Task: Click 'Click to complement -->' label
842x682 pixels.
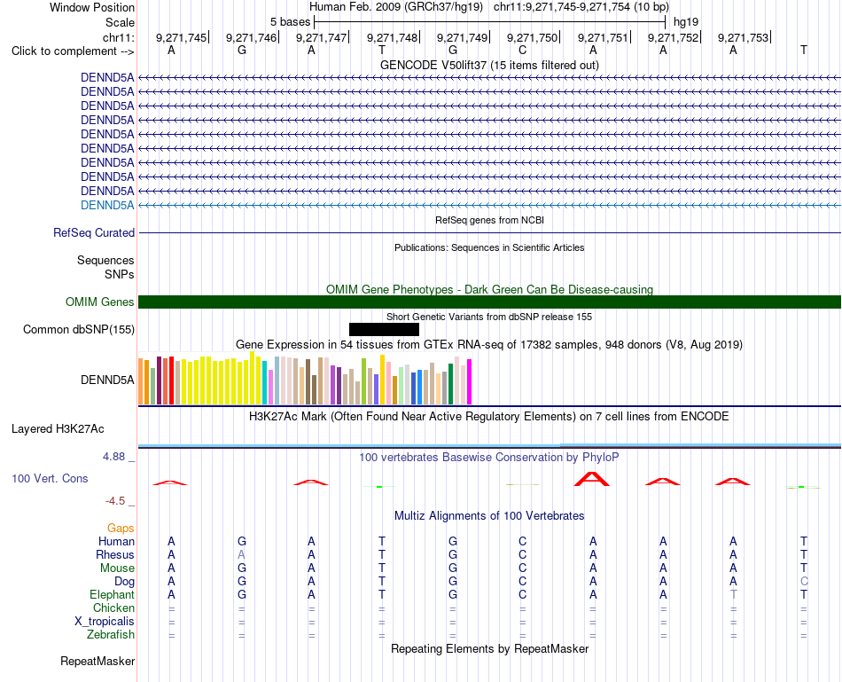Action: pyautogui.click(x=73, y=51)
